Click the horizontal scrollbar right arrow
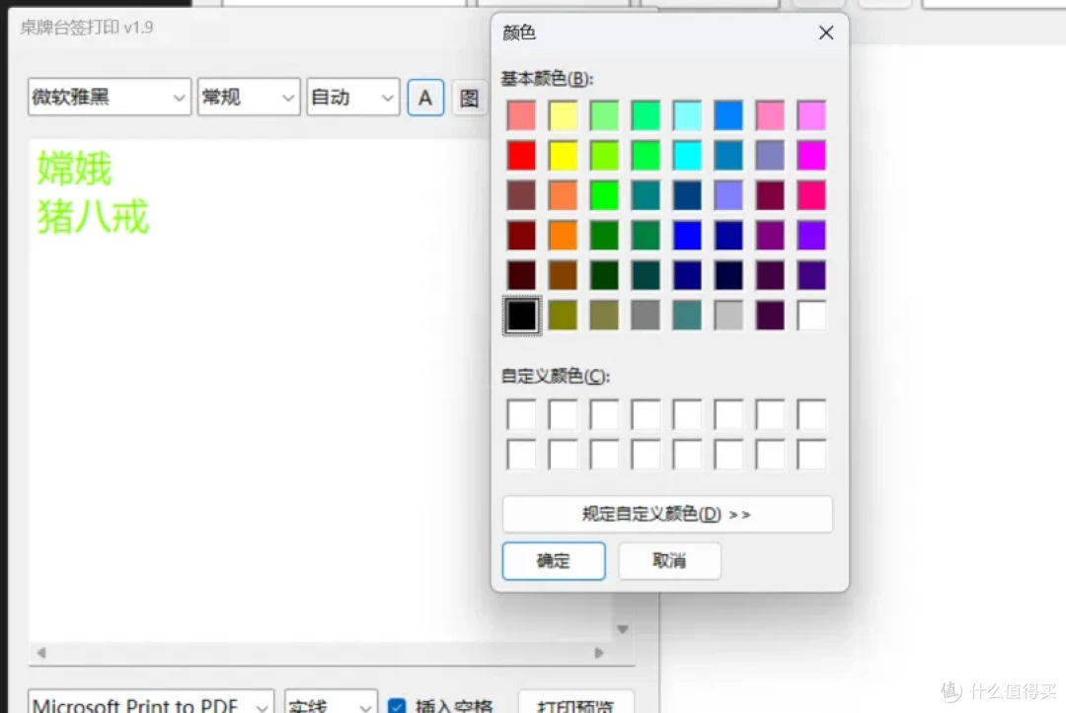Viewport: 1066px width, 713px height. (599, 653)
